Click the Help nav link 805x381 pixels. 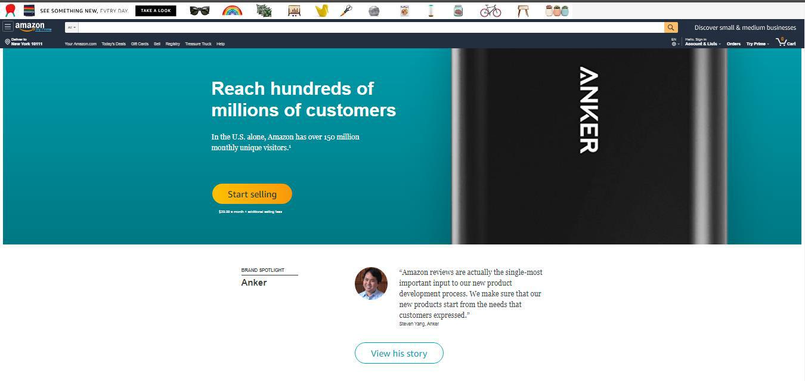[221, 44]
